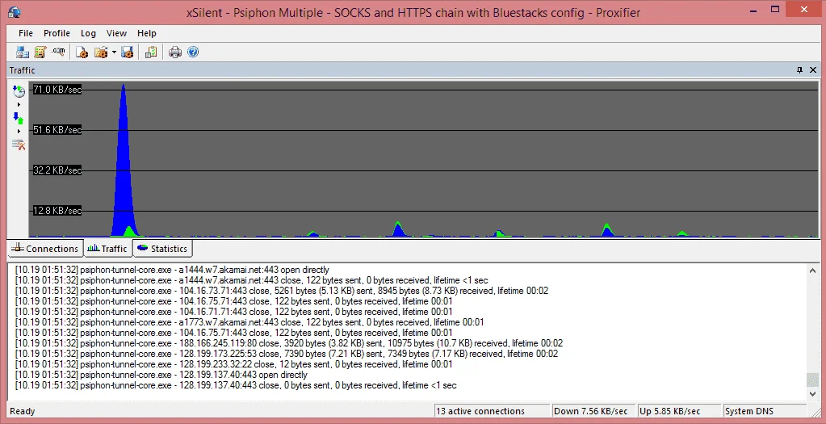826x424 pixels.
Task: Open Proxy Servers settings icon
Action: coord(22,52)
